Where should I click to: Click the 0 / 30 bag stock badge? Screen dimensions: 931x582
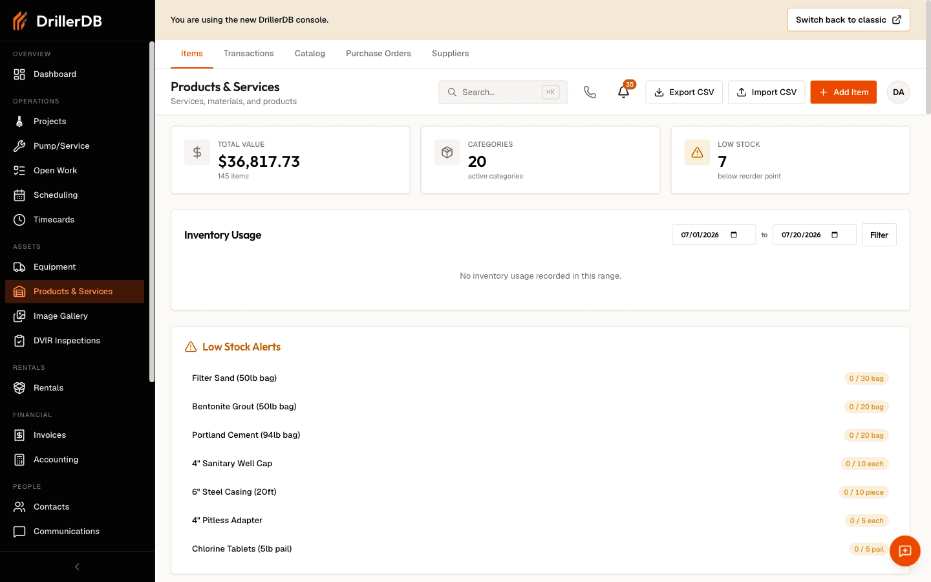866,378
